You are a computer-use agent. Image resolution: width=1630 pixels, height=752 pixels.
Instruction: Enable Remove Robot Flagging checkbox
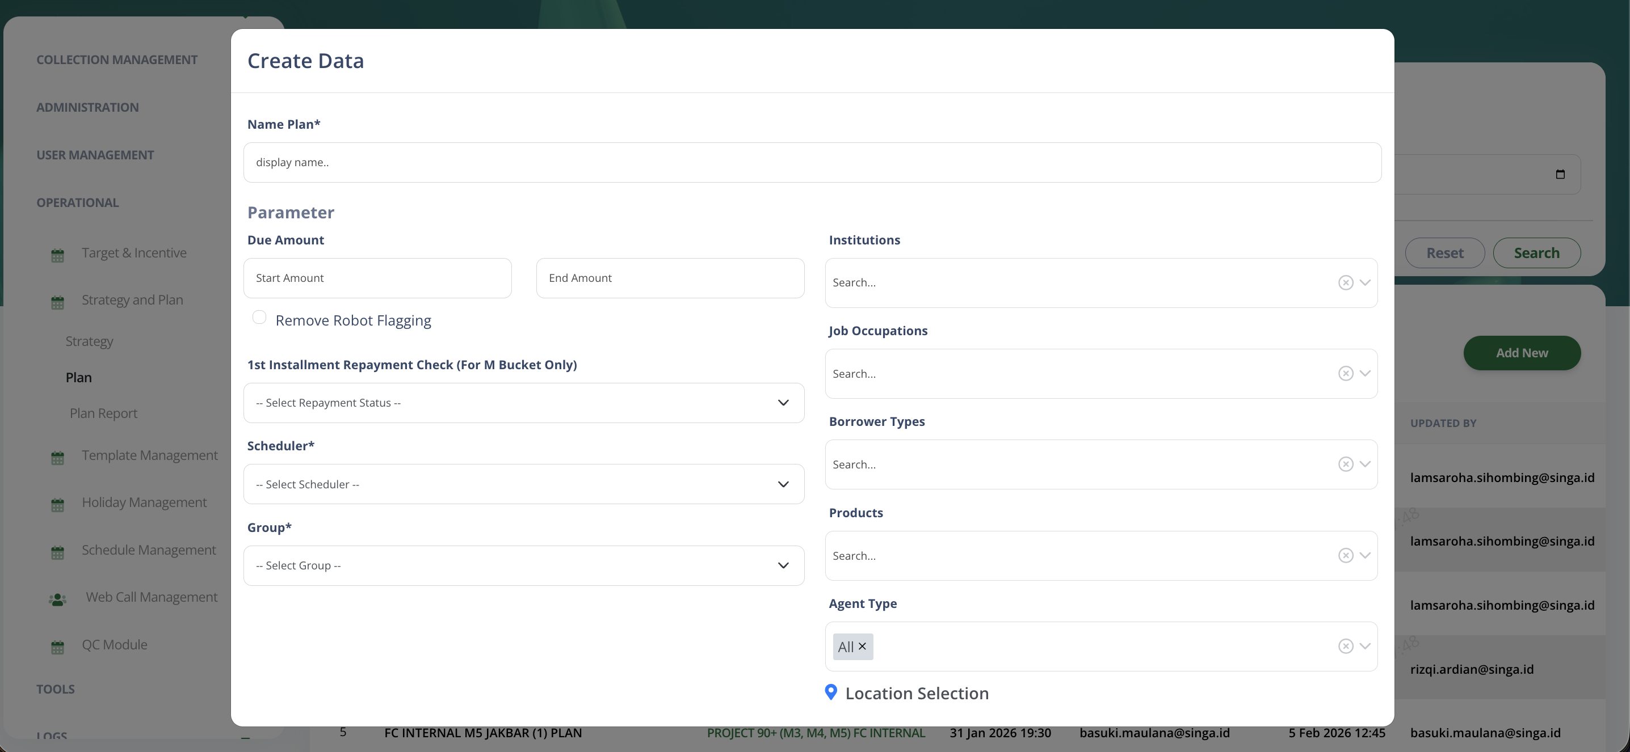click(x=259, y=318)
